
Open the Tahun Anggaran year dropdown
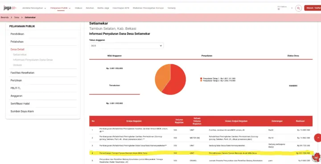(126, 46)
